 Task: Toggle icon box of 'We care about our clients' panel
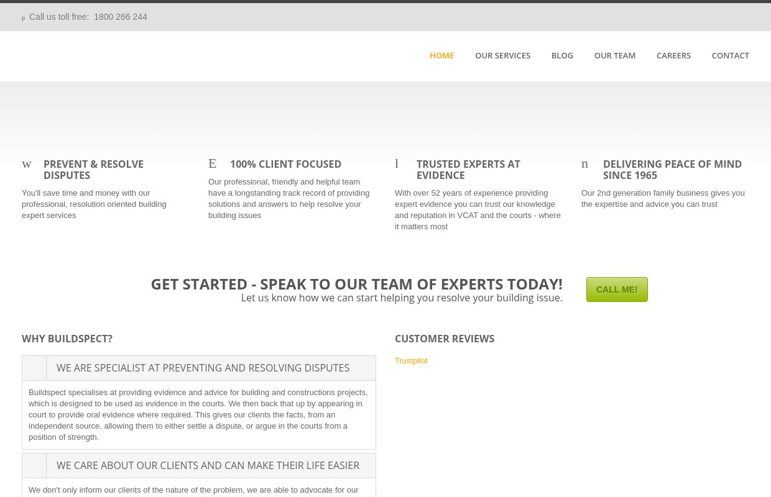[34, 465]
